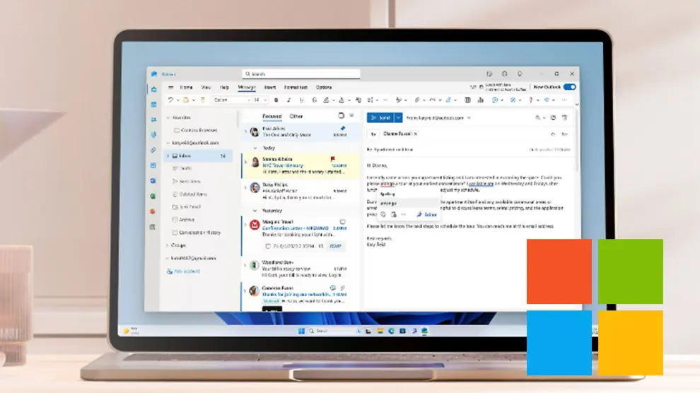The width and height of the screenshot is (700, 393).
Task: Click the Underline icon in ribbon
Action: click(302, 100)
